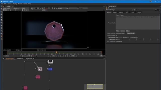The image size is (161, 90).
Task: Open the Display menu
Action: 15,4
